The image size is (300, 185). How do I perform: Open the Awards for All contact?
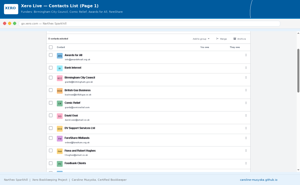pyautogui.click(x=73, y=55)
